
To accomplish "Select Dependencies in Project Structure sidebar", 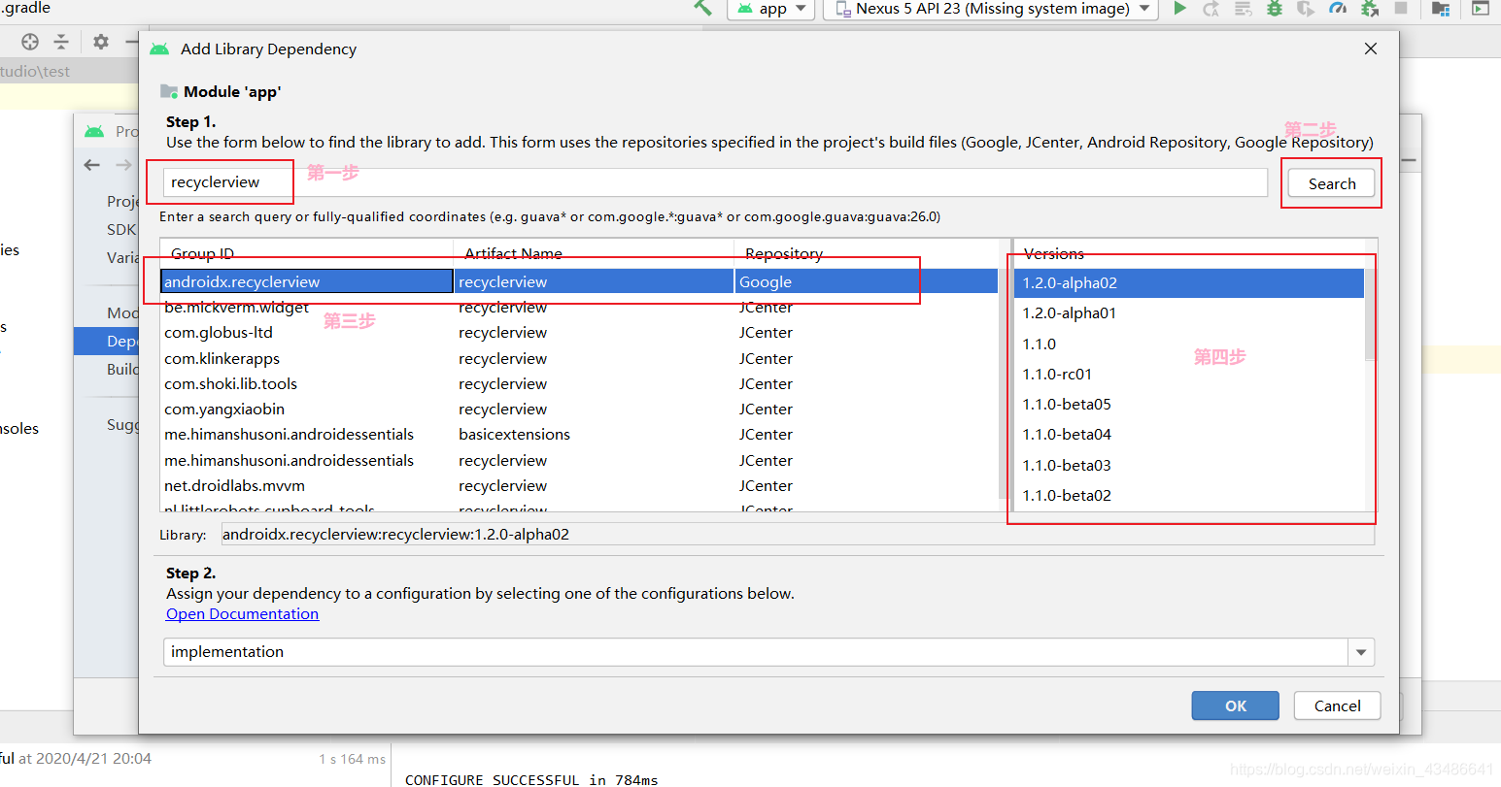I will click(x=107, y=342).
